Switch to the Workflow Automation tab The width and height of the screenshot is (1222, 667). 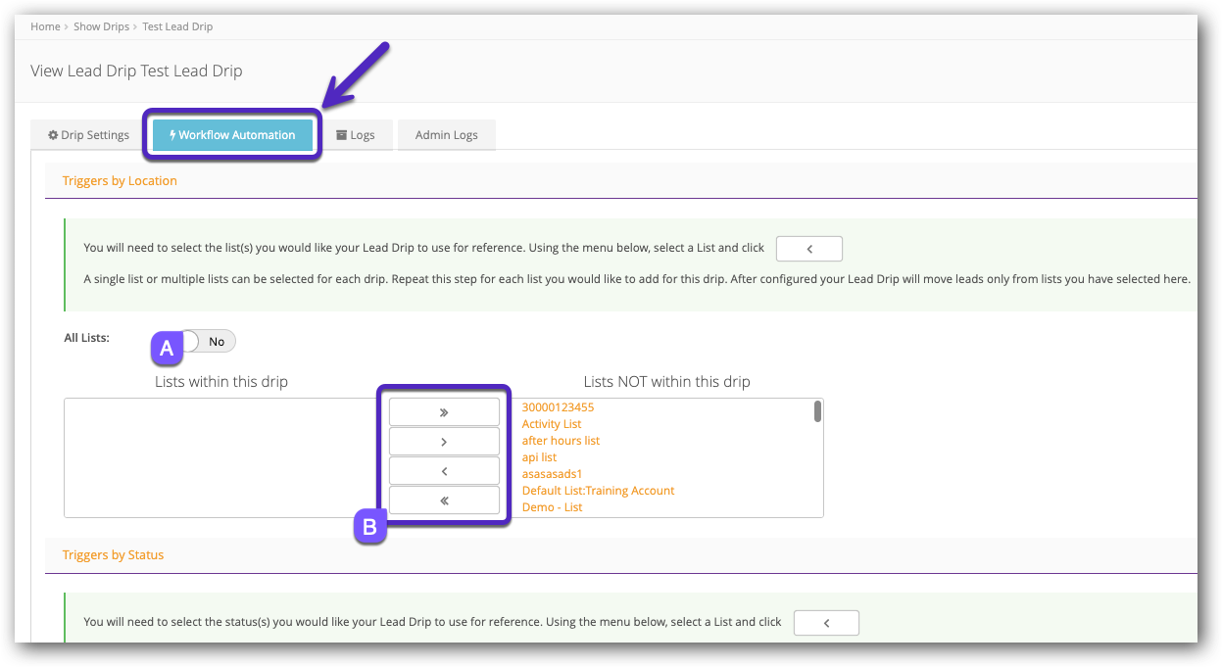(232, 135)
